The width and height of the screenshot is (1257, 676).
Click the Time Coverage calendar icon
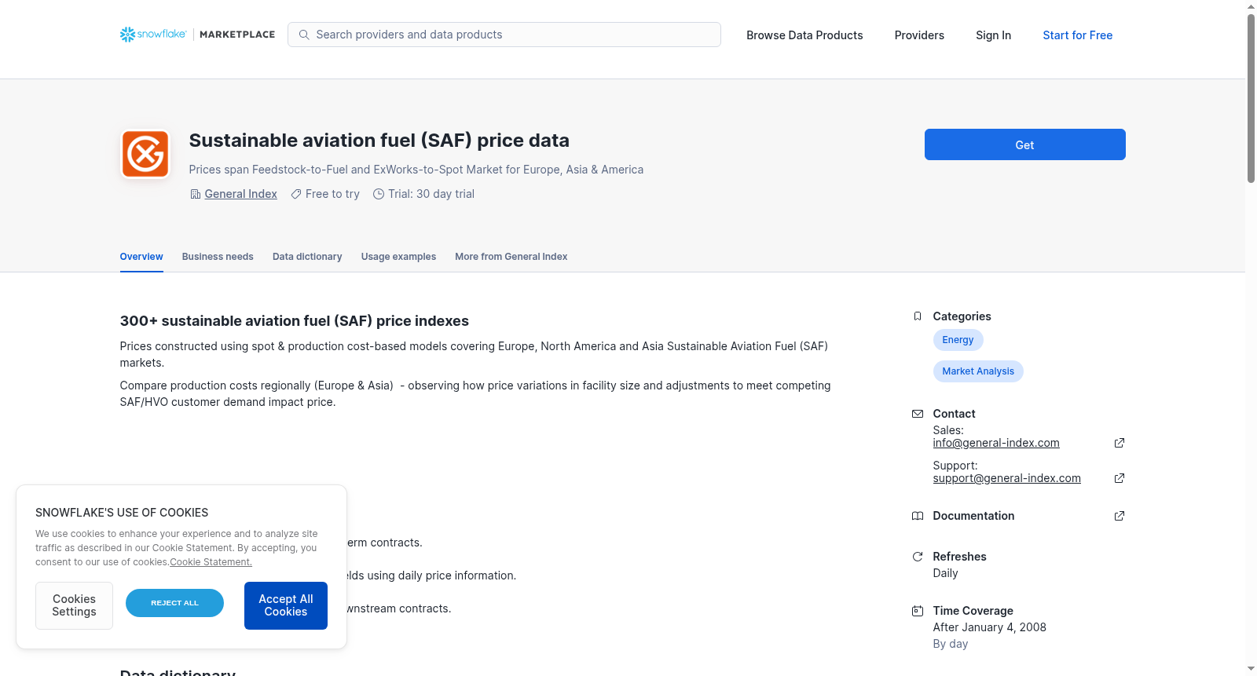click(x=918, y=611)
